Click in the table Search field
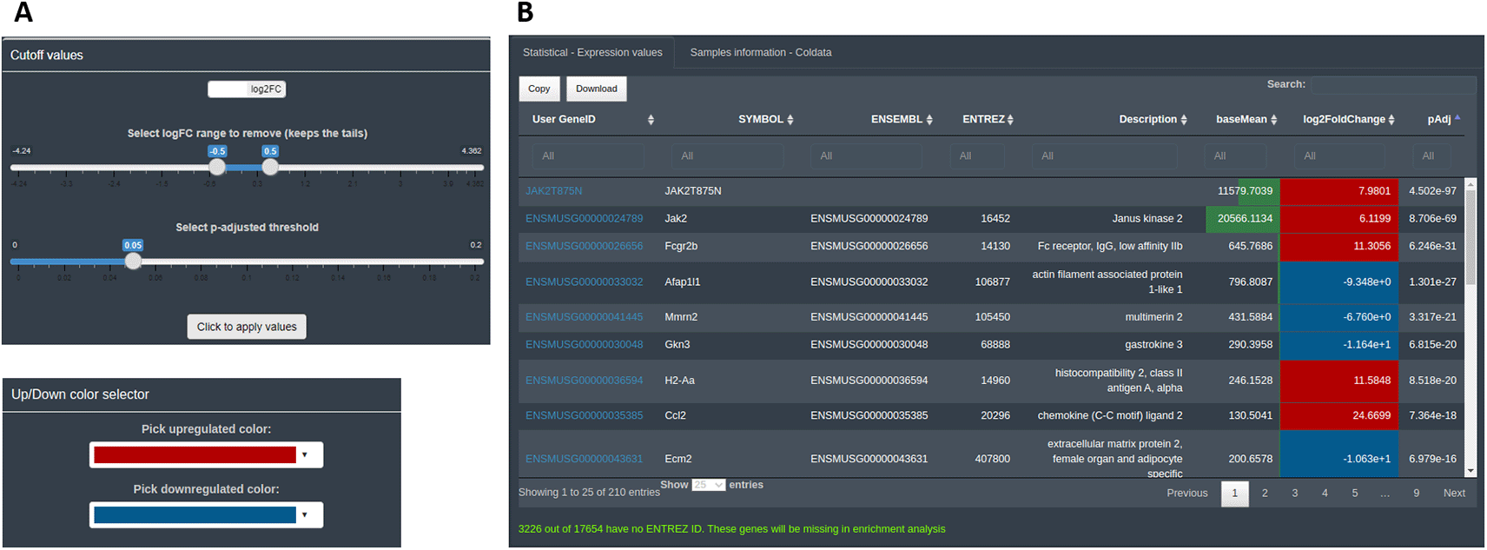 pos(1392,84)
